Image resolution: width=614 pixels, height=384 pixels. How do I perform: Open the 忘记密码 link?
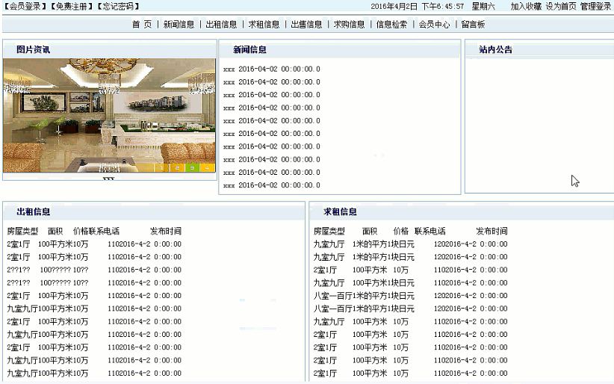[x=118, y=6]
